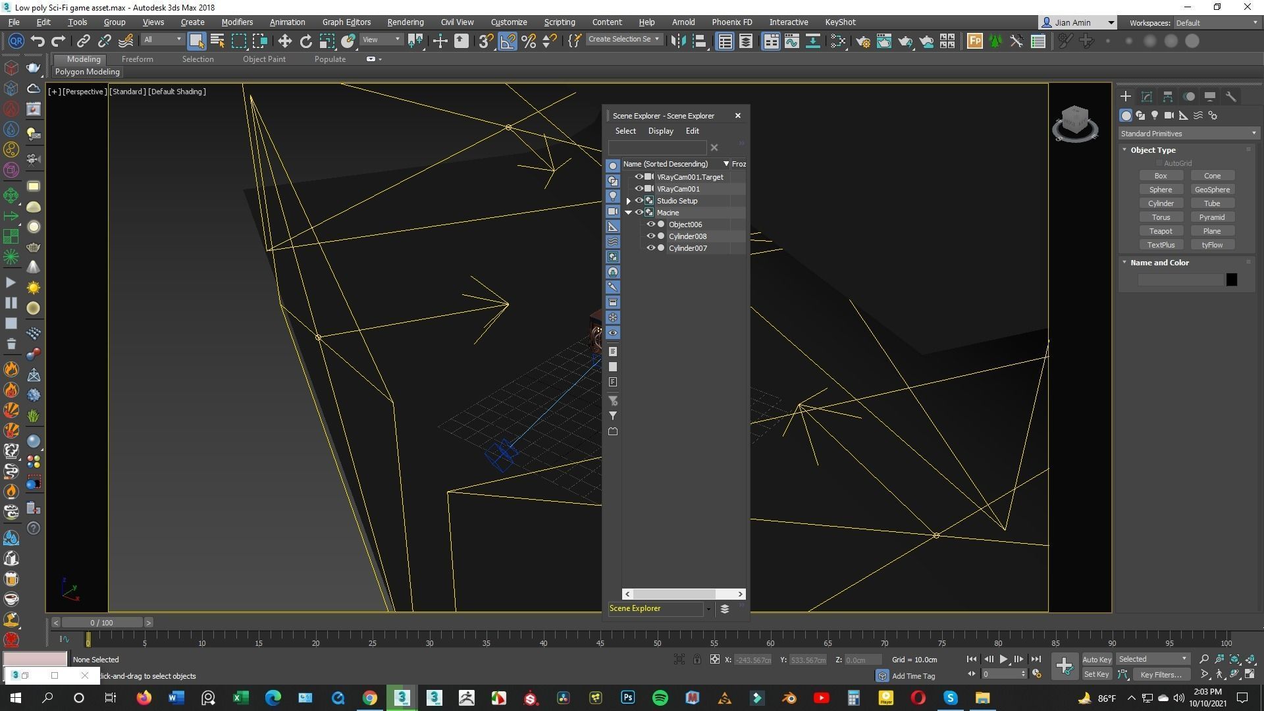Open the Modify command panel tab

(x=1146, y=96)
